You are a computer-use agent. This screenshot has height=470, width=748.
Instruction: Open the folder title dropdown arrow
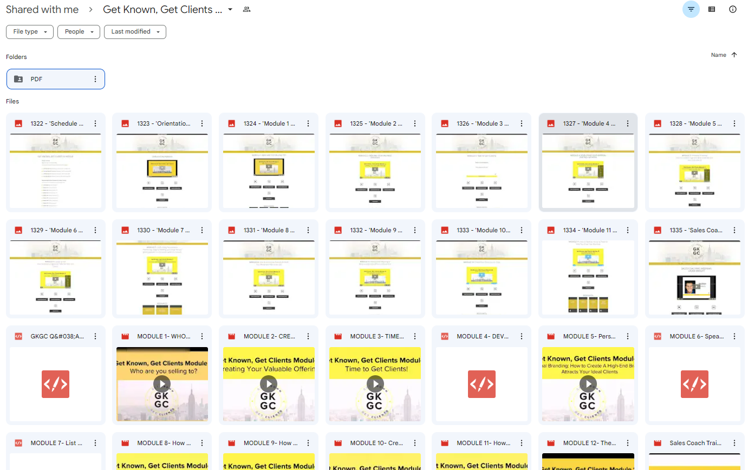click(x=231, y=10)
